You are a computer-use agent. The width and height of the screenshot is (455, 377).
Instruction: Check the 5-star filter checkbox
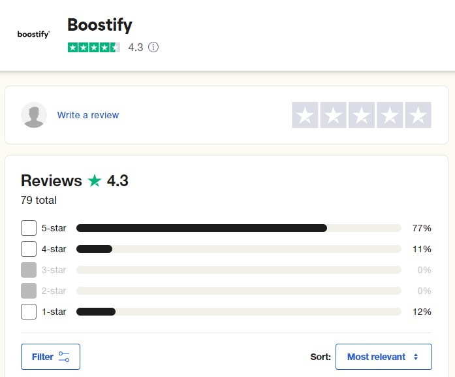pos(29,228)
